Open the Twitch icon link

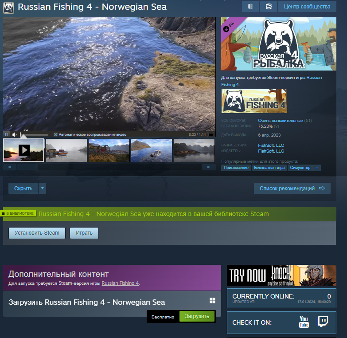click(x=323, y=322)
